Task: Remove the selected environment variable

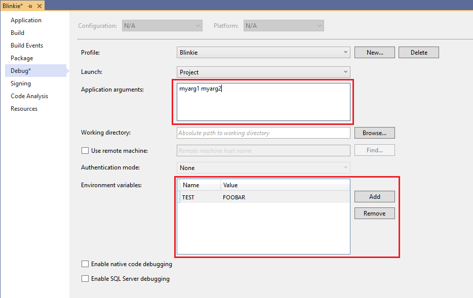Action: click(374, 214)
